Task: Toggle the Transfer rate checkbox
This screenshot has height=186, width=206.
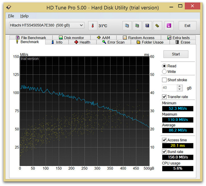Action: pyautogui.click(x=164, y=97)
